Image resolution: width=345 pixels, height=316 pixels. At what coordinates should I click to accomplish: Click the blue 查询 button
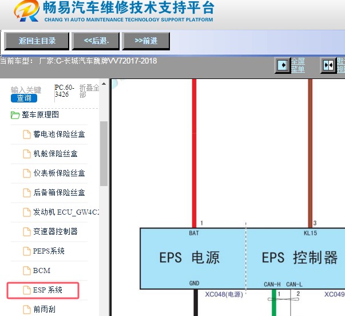(24, 98)
